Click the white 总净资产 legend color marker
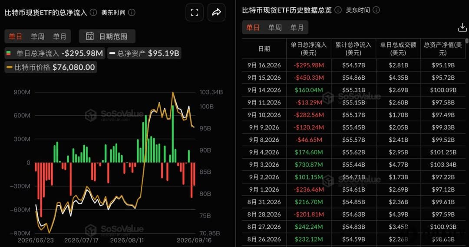 (x=112, y=54)
